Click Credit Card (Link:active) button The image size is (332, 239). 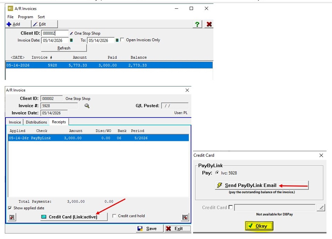[74, 217]
